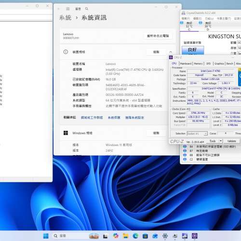Go back in the Settings window
The image size is (241, 241).
(59, 9)
